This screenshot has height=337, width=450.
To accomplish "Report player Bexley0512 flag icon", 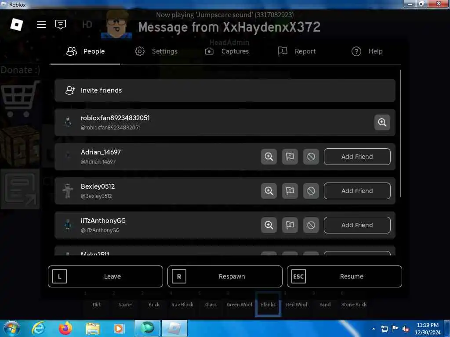I will click(290, 191).
